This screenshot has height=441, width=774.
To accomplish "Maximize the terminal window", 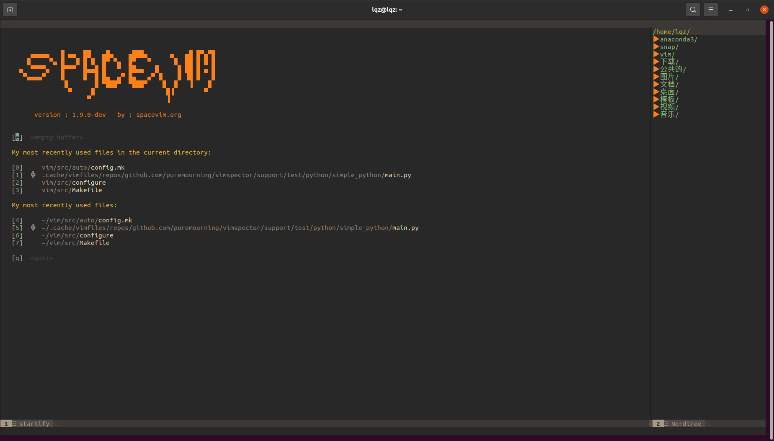I will (x=747, y=10).
